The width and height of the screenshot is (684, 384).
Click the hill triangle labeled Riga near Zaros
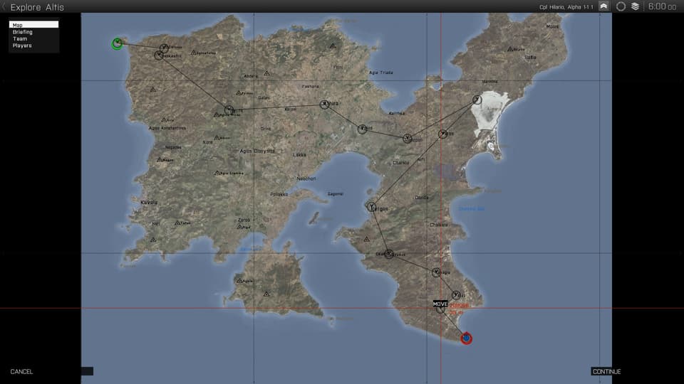(239, 227)
